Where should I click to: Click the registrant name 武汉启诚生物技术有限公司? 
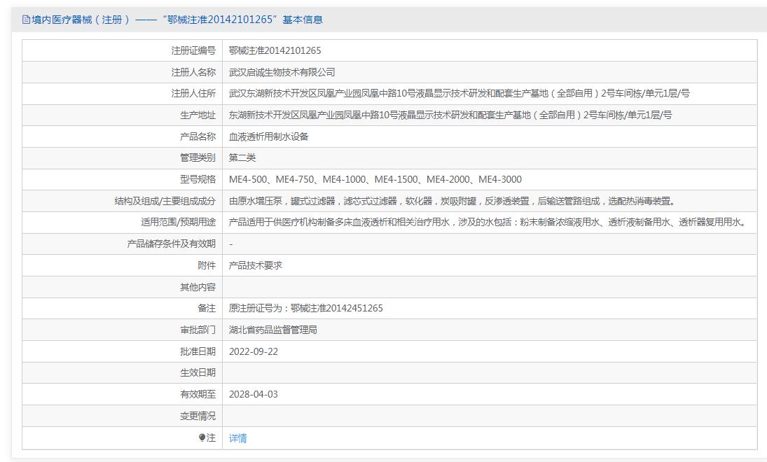point(282,72)
